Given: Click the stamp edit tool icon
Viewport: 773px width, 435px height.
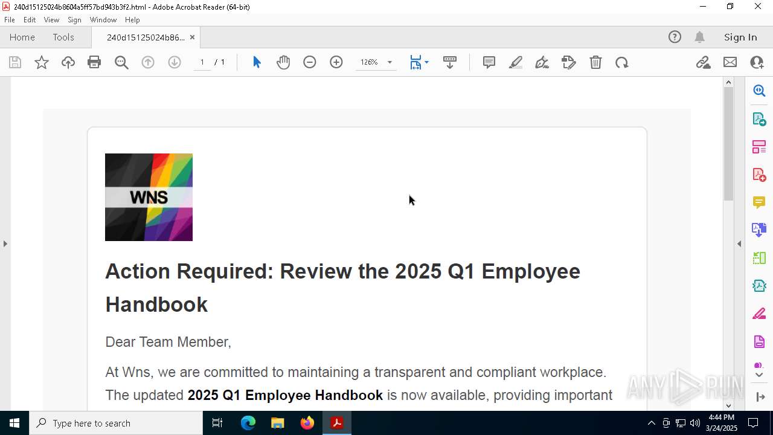Looking at the screenshot, I should [x=569, y=62].
